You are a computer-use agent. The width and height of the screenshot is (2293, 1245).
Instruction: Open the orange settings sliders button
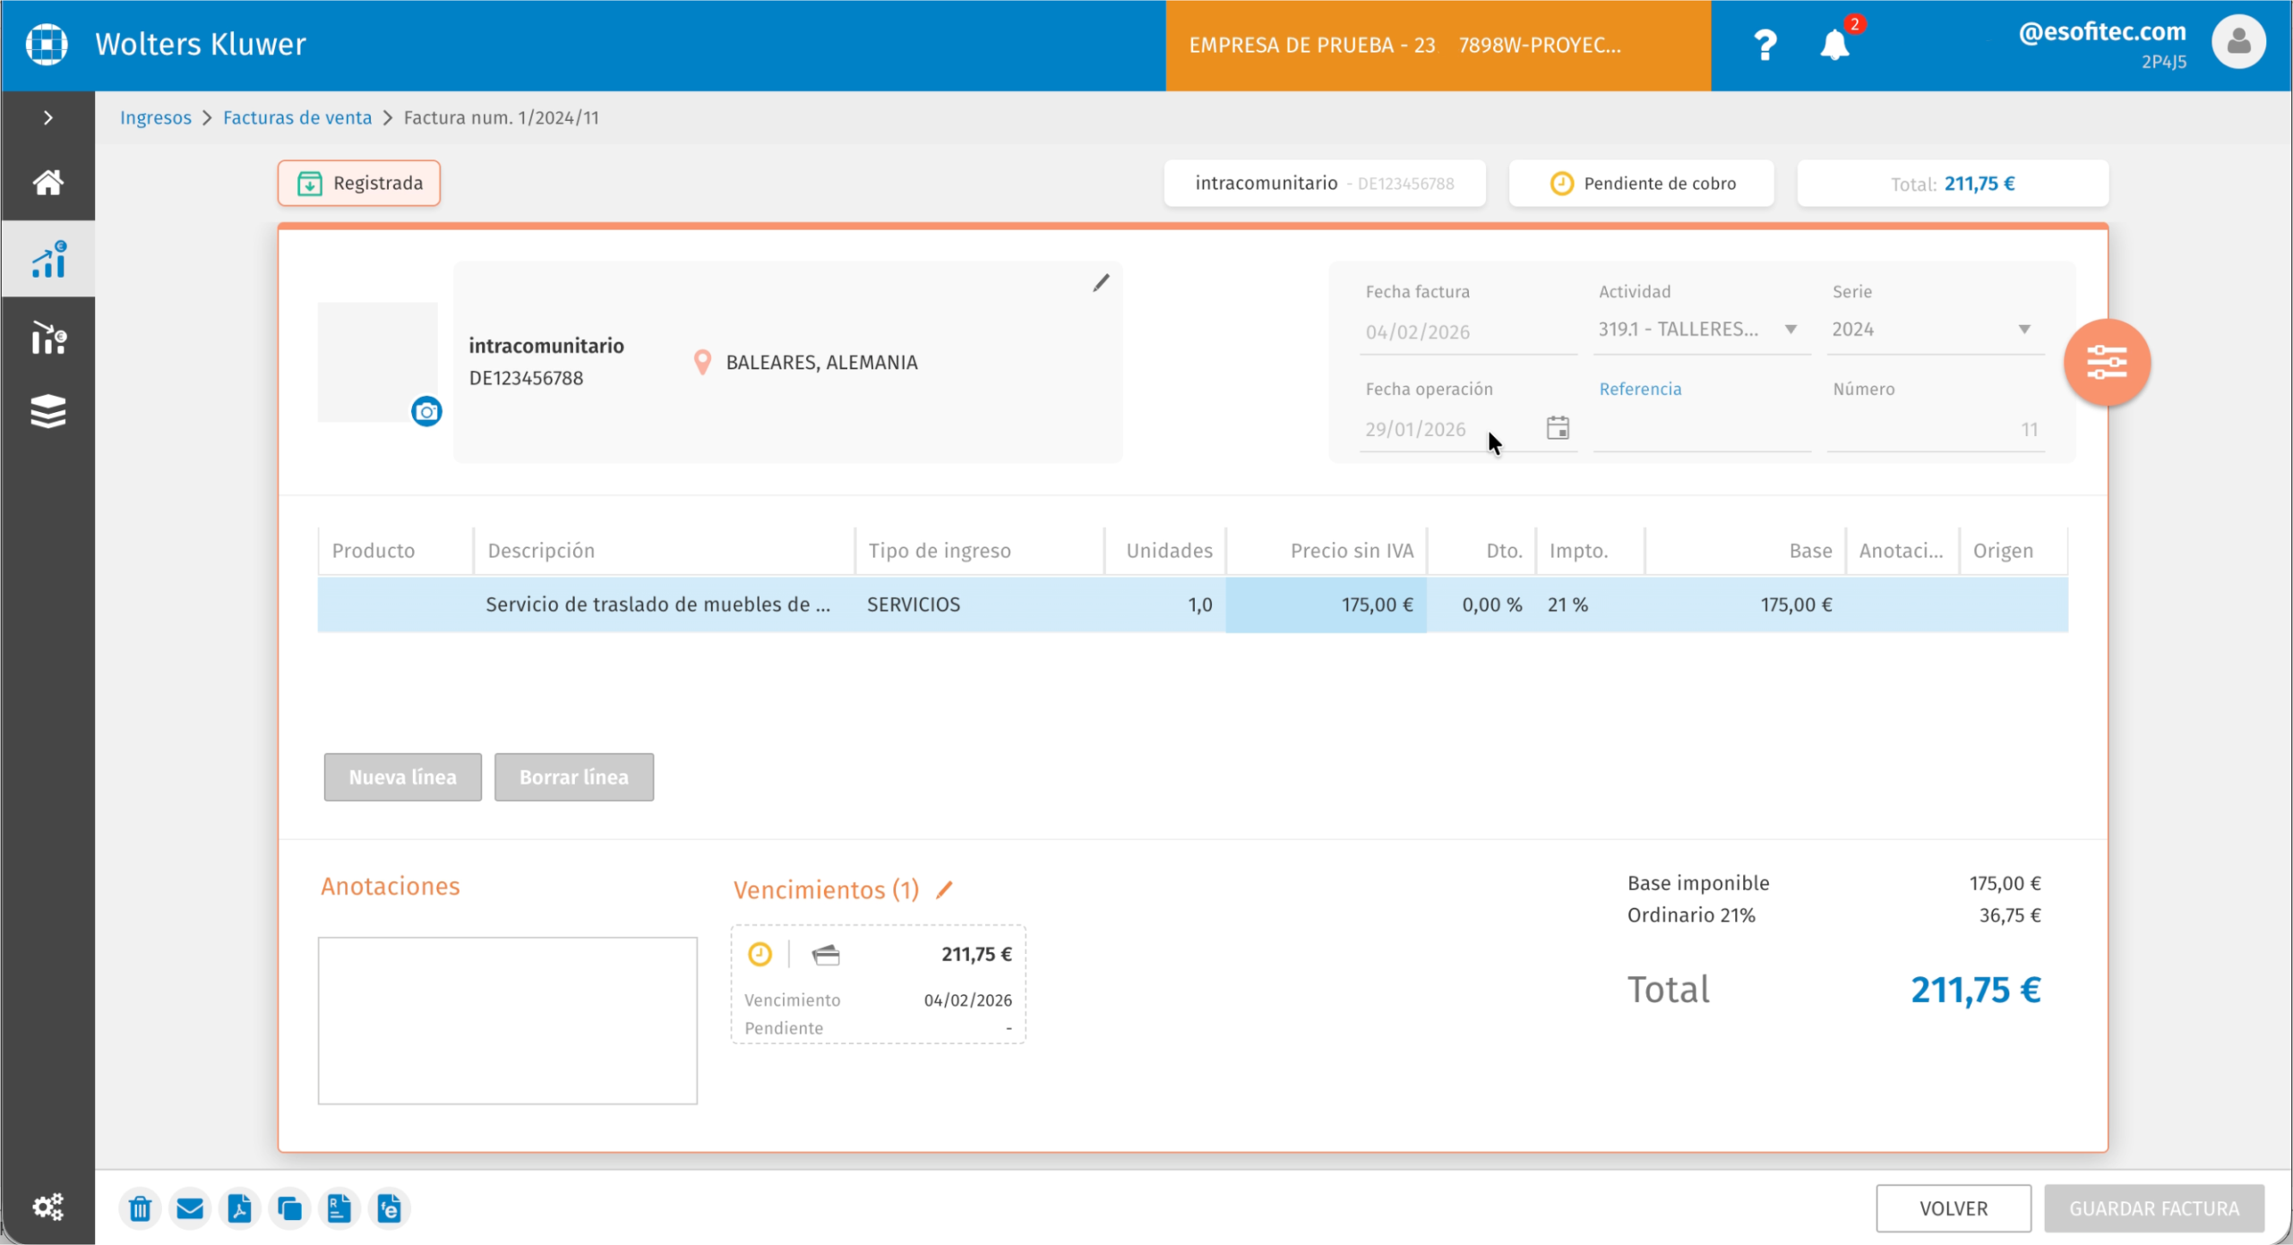[2107, 362]
